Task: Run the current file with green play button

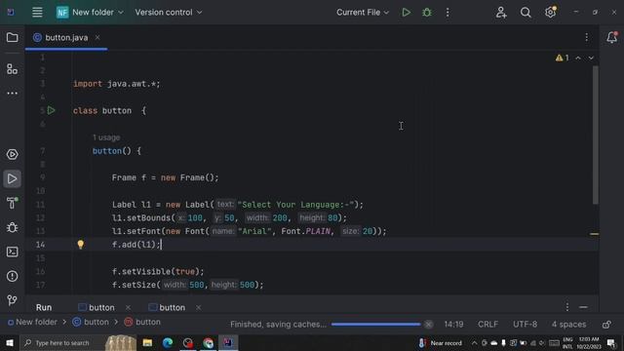Action: point(406,13)
